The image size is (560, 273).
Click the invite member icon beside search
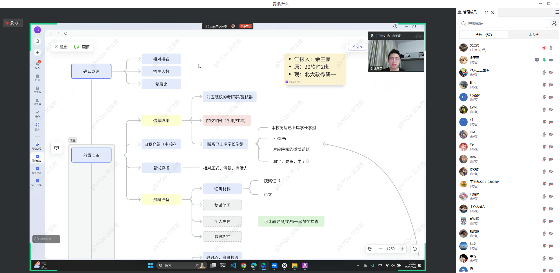coord(554,23)
